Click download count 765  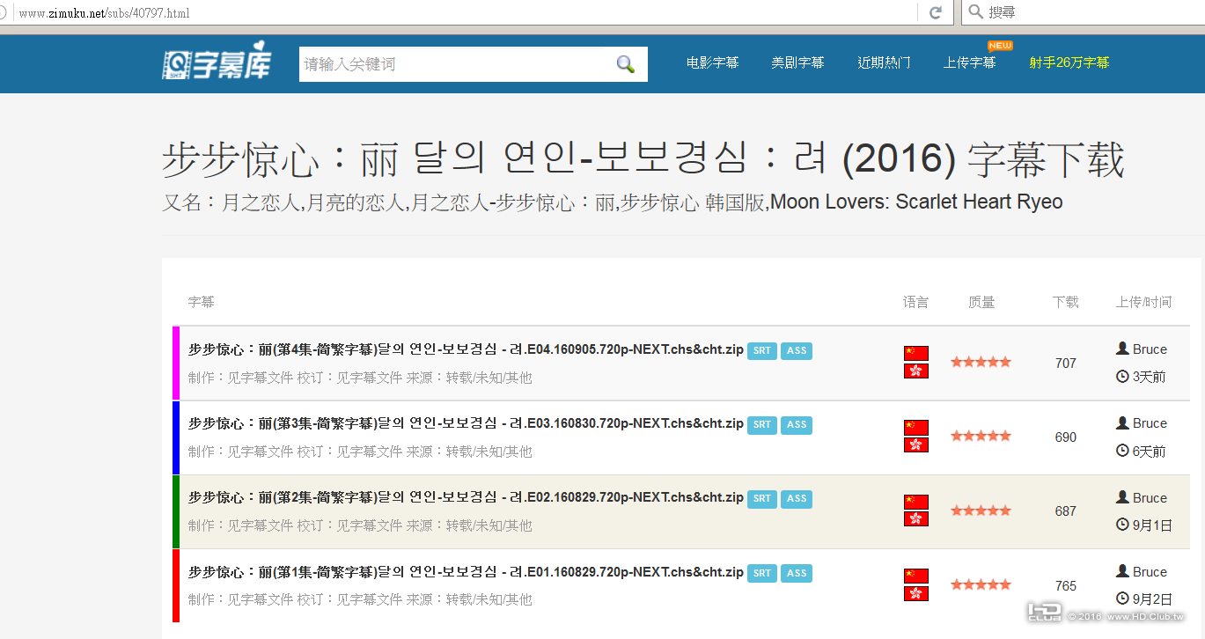1066,585
